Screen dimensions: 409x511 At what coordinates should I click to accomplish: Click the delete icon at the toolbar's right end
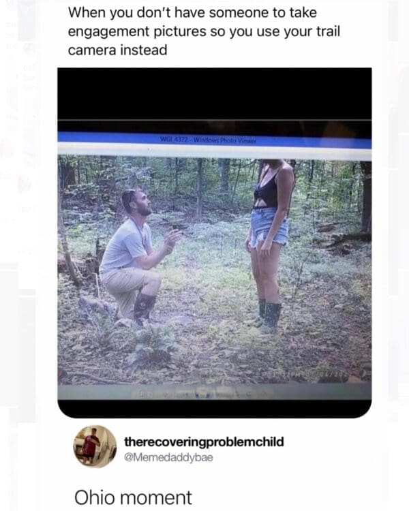point(265,394)
